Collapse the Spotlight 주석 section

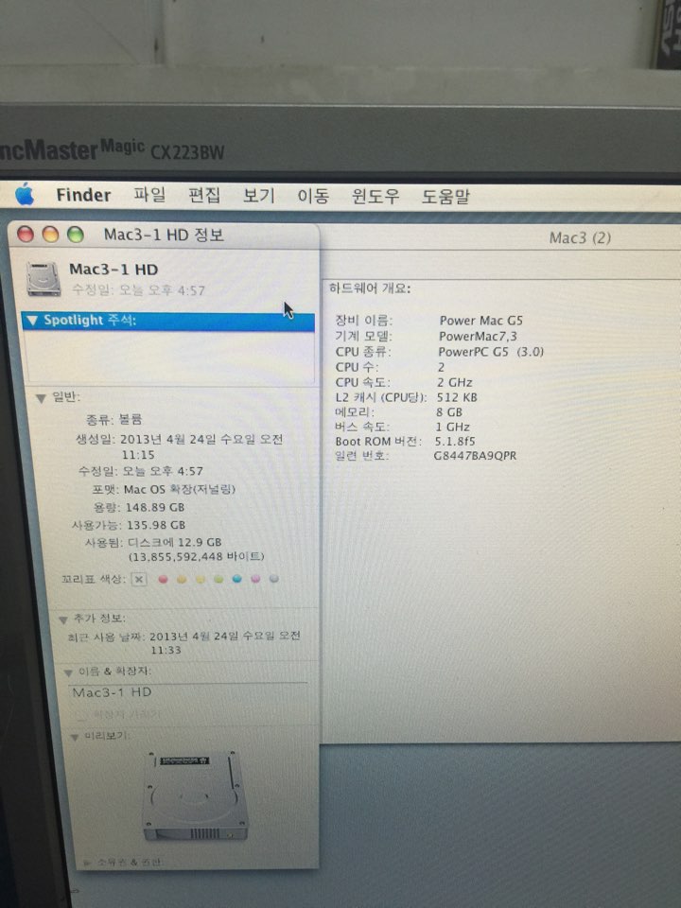click(x=32, y=322)
